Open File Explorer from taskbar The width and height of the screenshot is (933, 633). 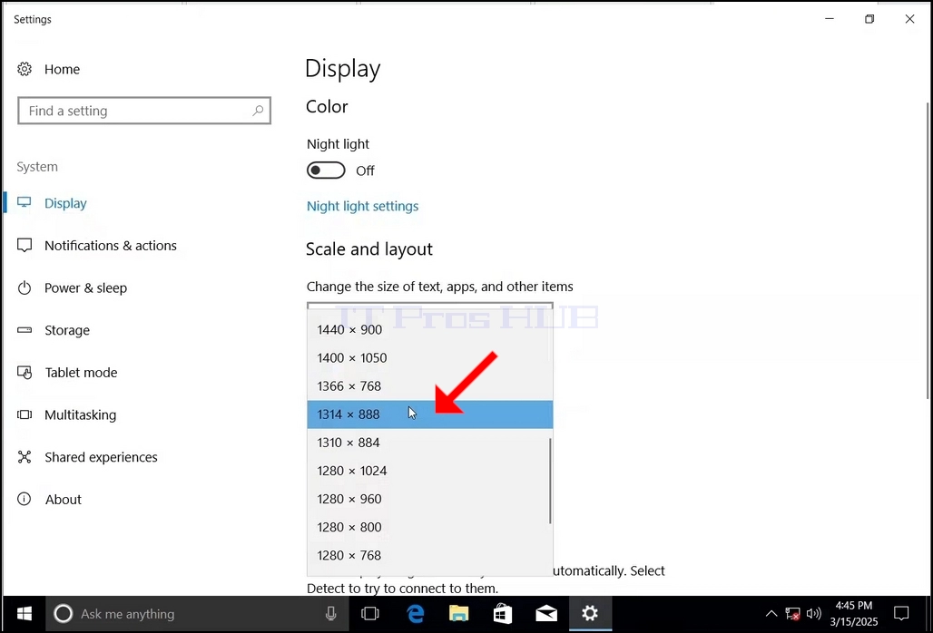click(x=458, y=613)
